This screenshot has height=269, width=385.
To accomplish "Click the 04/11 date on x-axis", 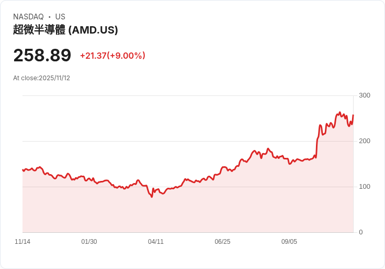I will coord(156,242).
